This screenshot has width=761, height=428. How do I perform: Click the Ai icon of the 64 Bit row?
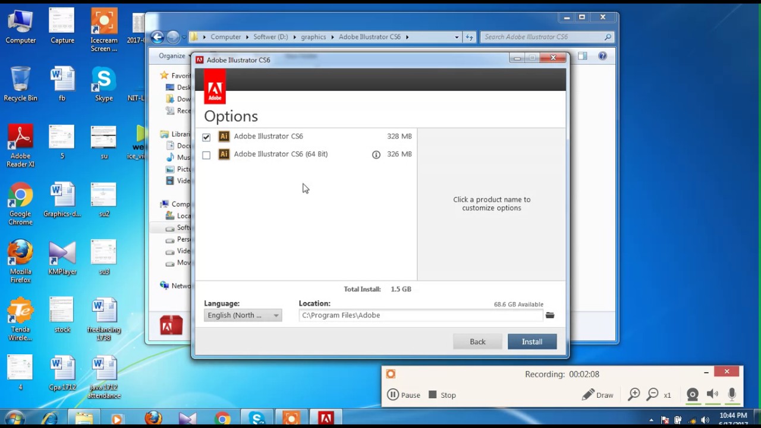click(x=224, y=154)
